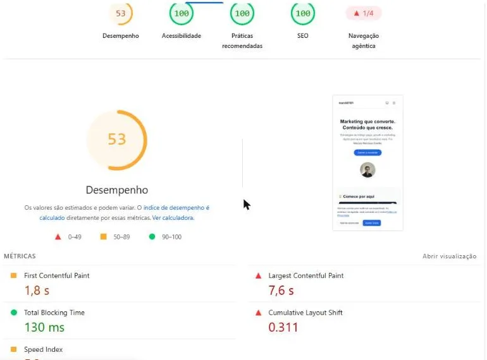Click the 0–49 legend range text
Image resolution: width=487 pixels, height=360 pixels.
point(75,237)
